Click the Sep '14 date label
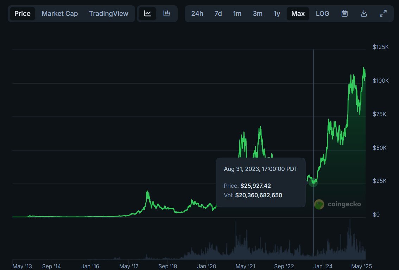 tap(51, 266)
